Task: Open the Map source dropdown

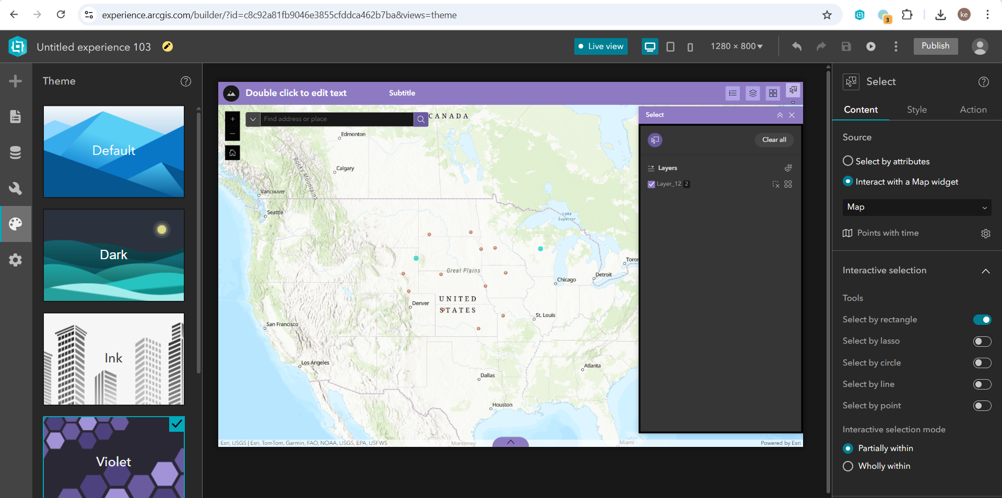Action: tap(916, 207)
